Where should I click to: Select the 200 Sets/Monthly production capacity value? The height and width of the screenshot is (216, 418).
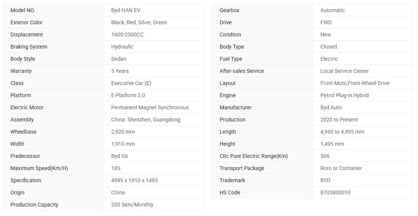click(x=132, y=205)
